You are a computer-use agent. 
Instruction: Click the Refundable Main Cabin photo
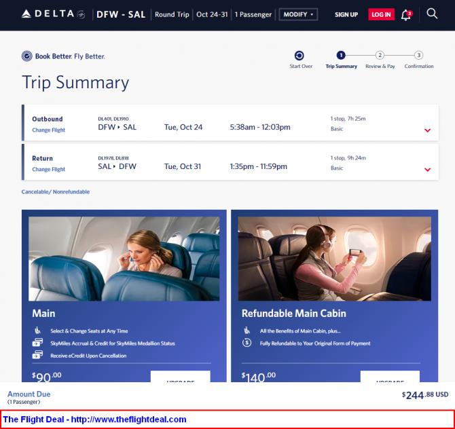(x=334, y=259)
